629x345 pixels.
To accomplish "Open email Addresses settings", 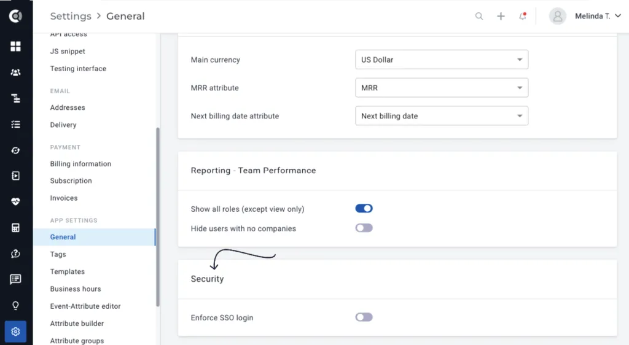I will (x=68, y=107).
